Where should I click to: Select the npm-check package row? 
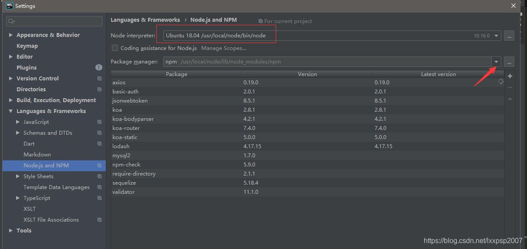pyautogui.click(x=307, y=164)
